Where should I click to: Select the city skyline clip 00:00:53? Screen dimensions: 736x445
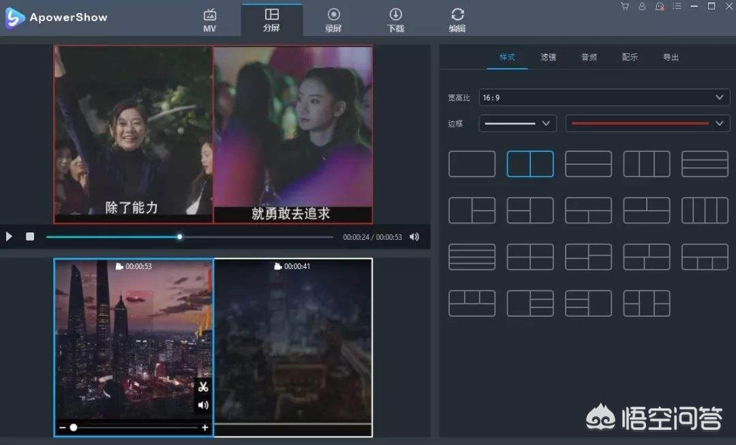[134, 348]
